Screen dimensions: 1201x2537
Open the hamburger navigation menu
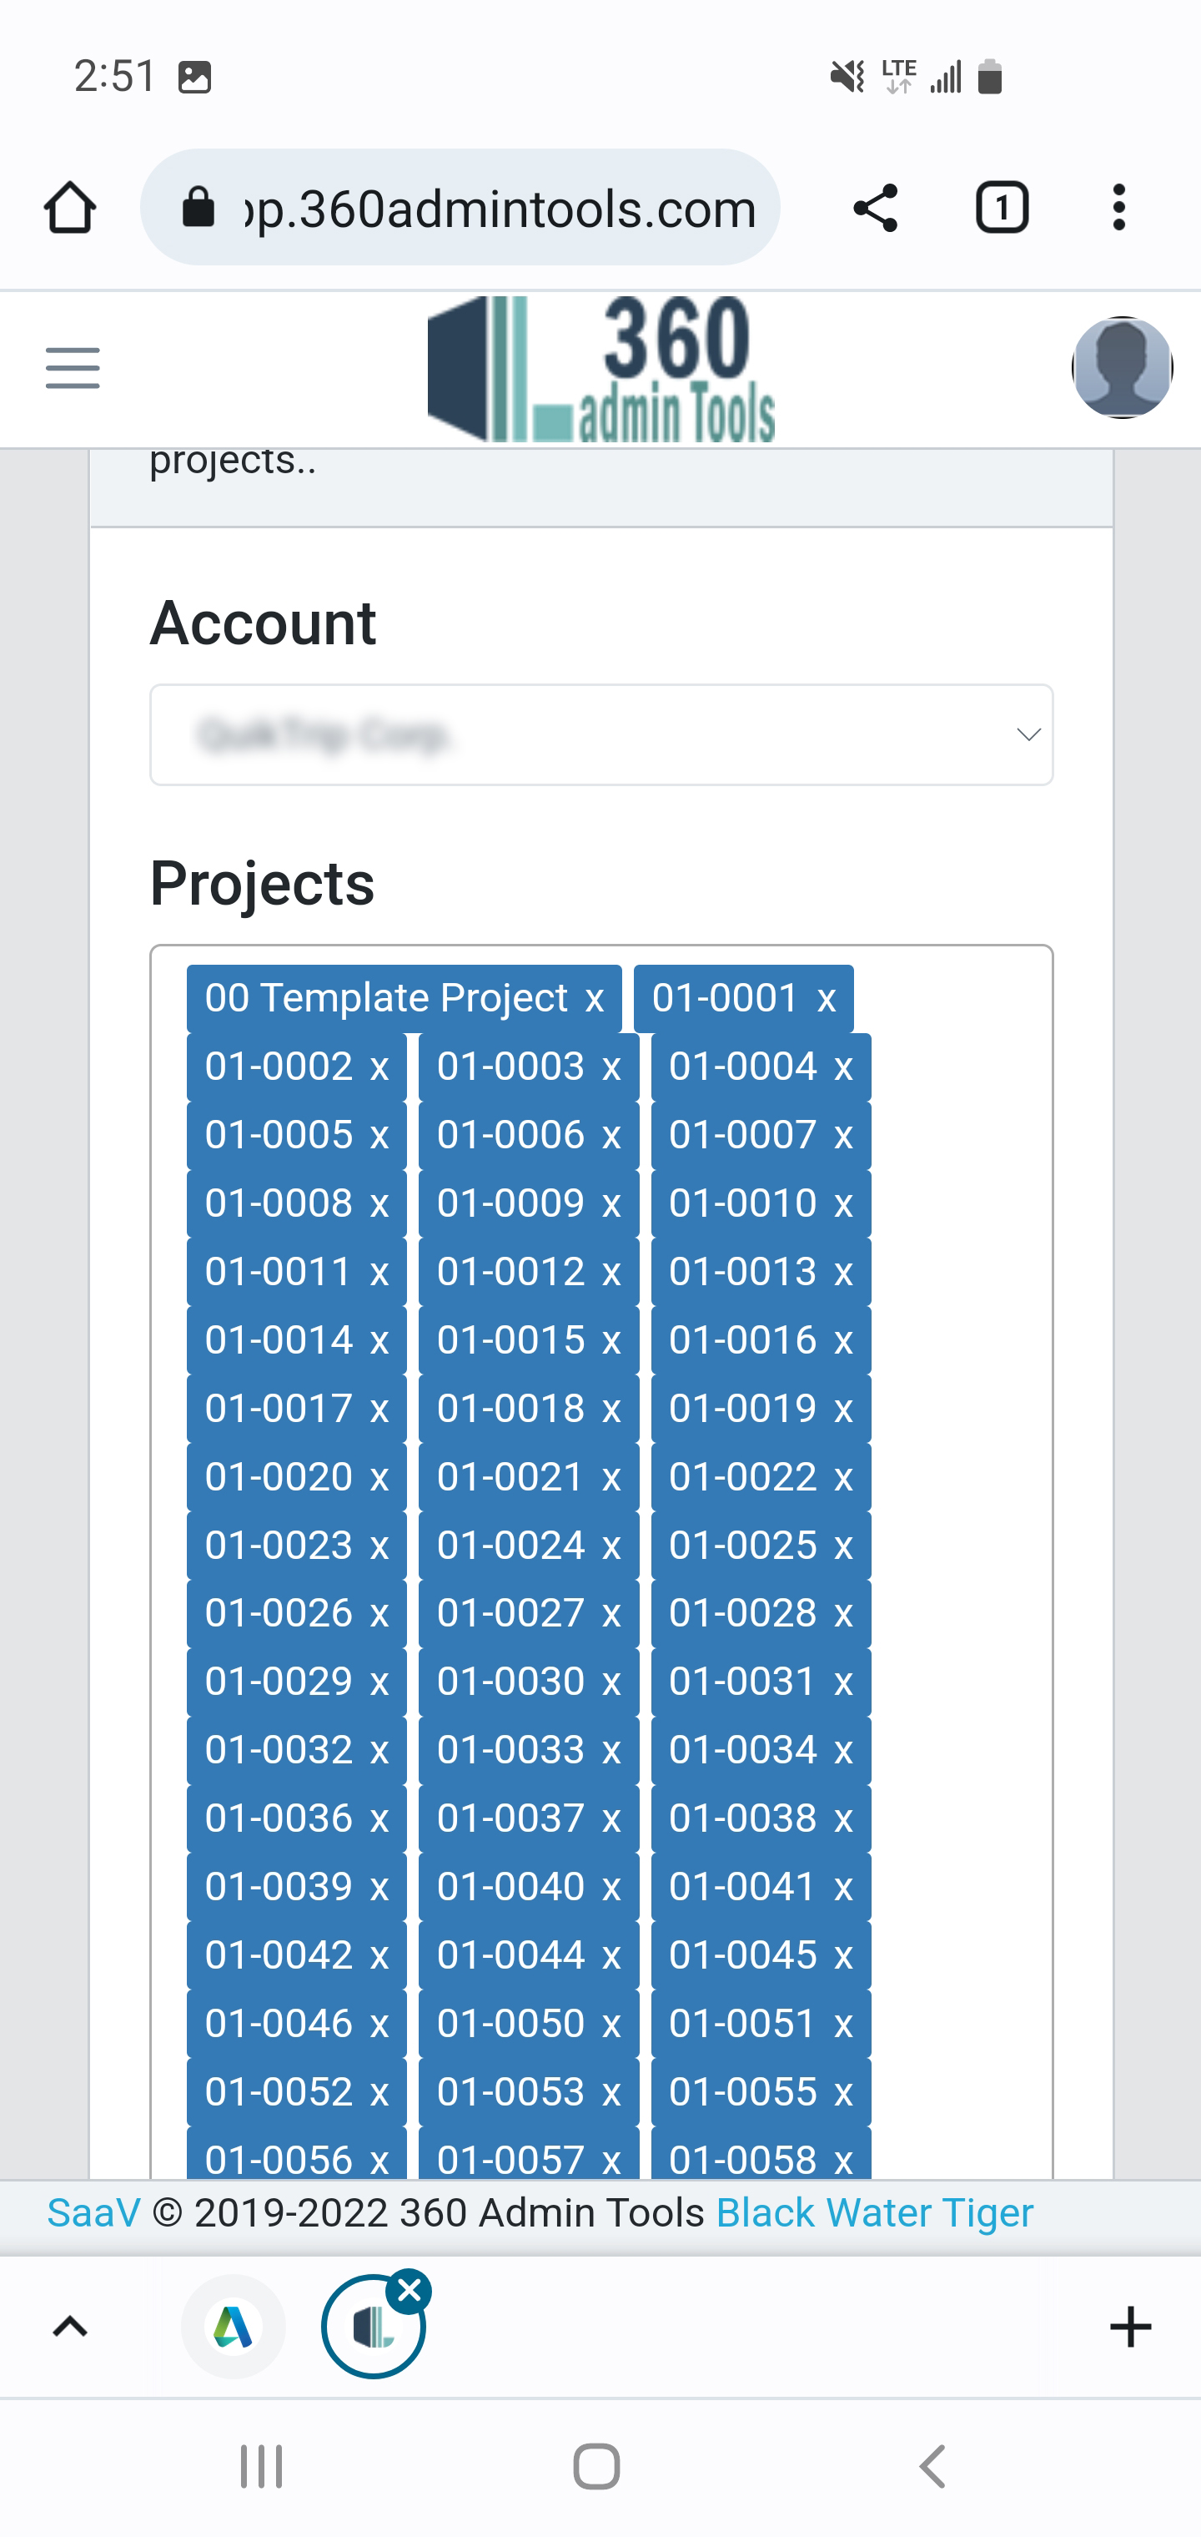tap(72, 367)
